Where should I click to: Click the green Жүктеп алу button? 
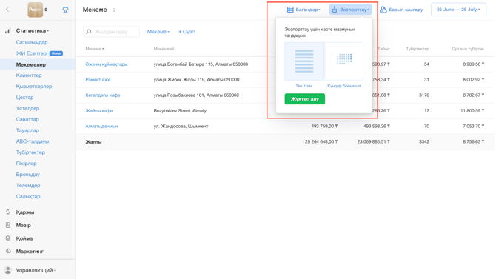click(x=304, y=98)
